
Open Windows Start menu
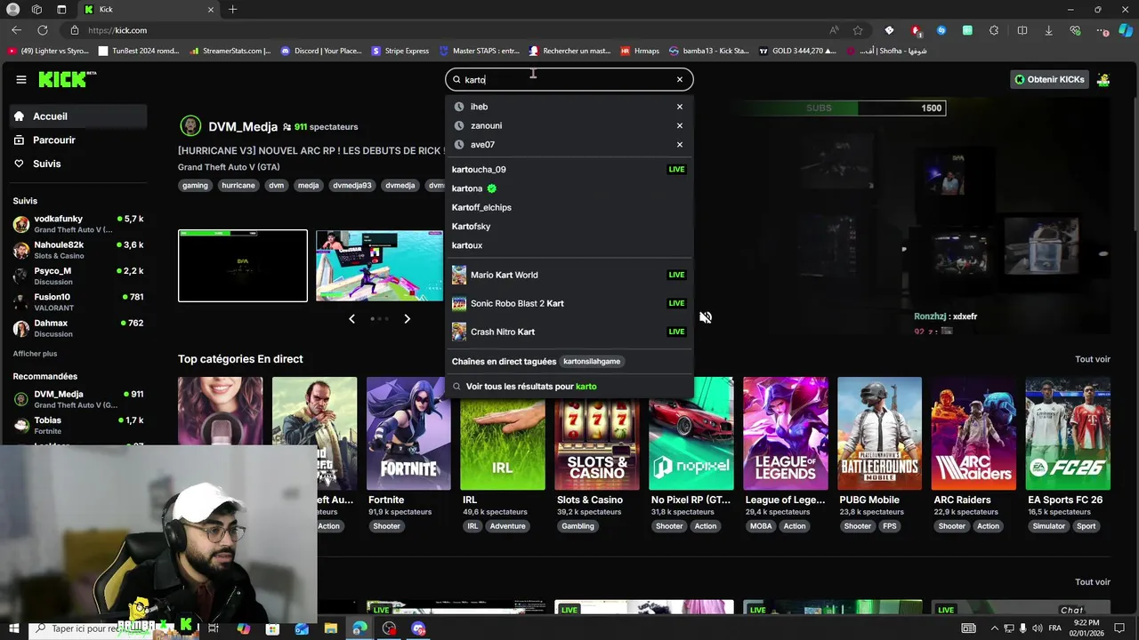13,629
